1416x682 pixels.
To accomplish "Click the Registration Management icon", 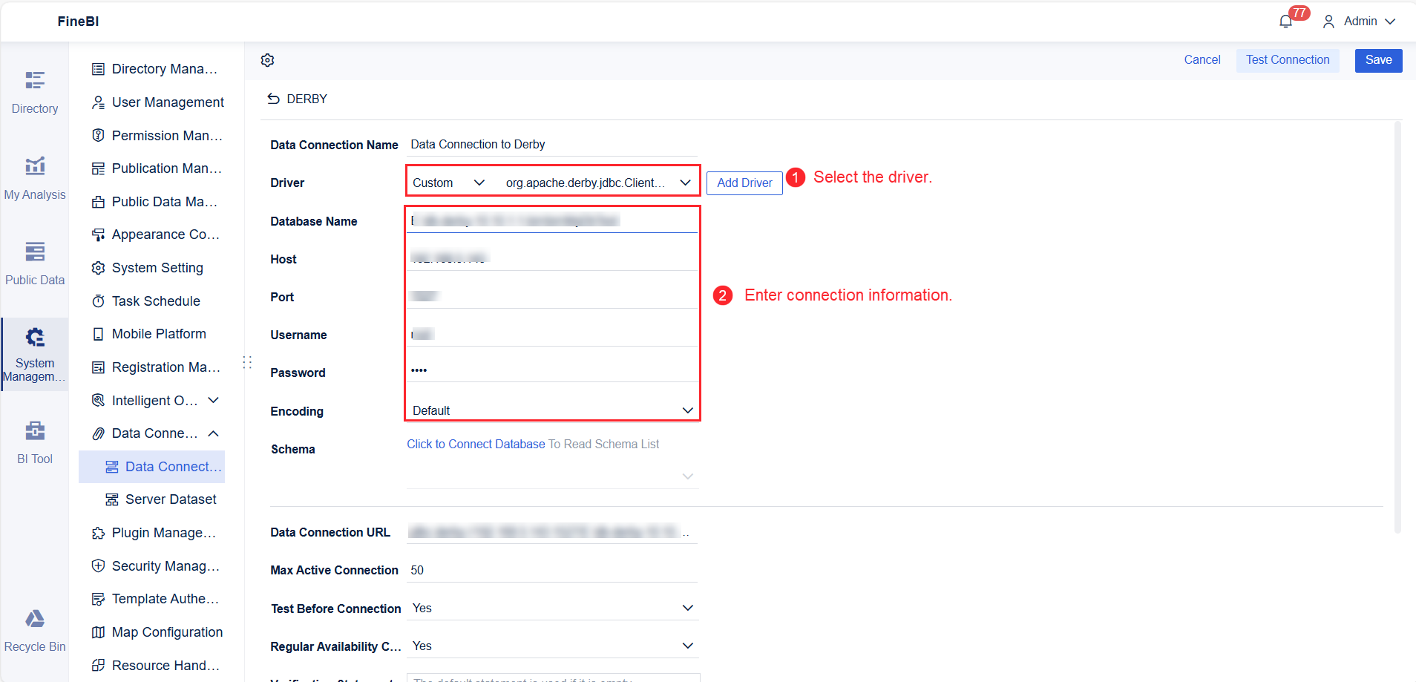I will coord(98,367).
